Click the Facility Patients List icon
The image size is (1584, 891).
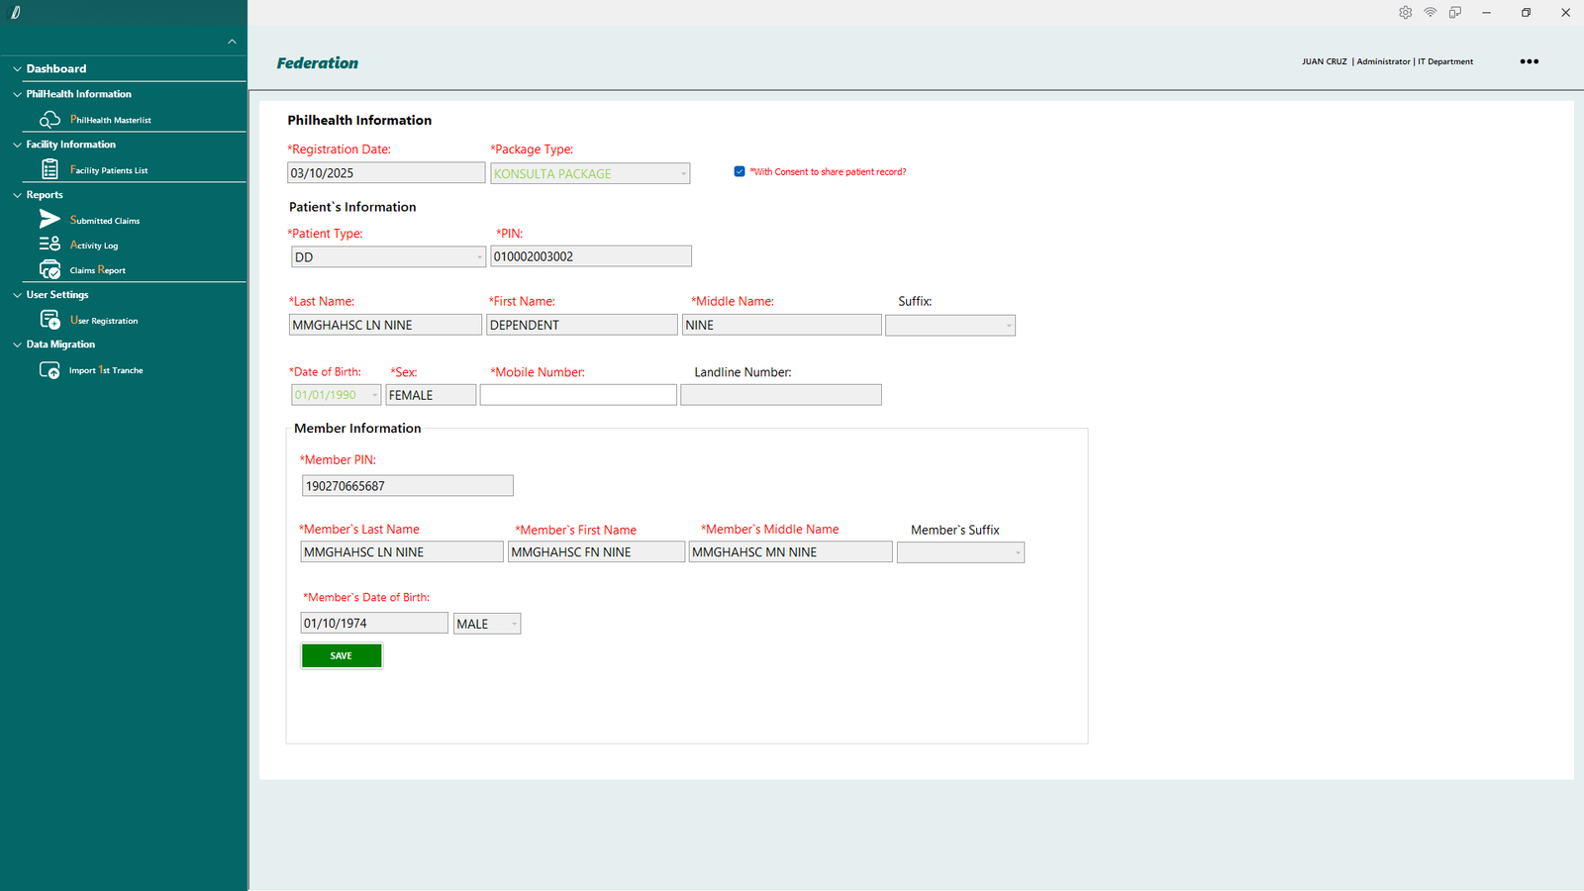[49, 169]
